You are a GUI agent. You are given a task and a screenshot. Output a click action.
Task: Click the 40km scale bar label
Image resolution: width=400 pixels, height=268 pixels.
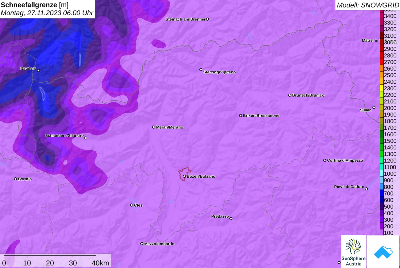click(100, 263)
